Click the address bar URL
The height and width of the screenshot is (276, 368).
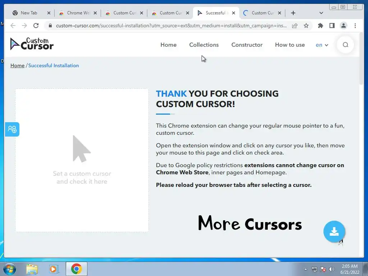[171, 26]
